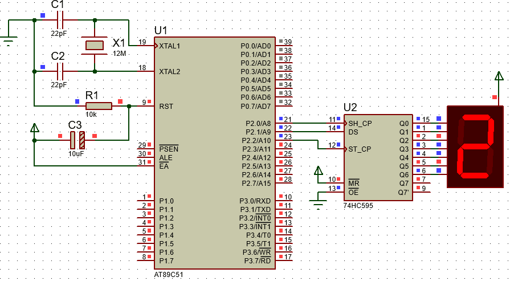The width and height of the screenshot is (510, 281).
Task: Click the P2.1/A9 pin label
Action: coord(258,132)
